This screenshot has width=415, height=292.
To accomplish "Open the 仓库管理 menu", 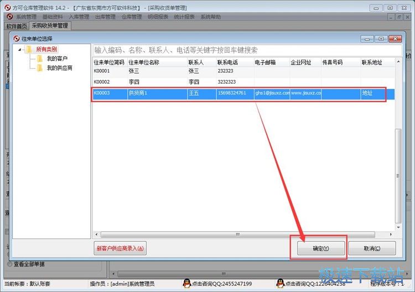I will tap(132, 17).
